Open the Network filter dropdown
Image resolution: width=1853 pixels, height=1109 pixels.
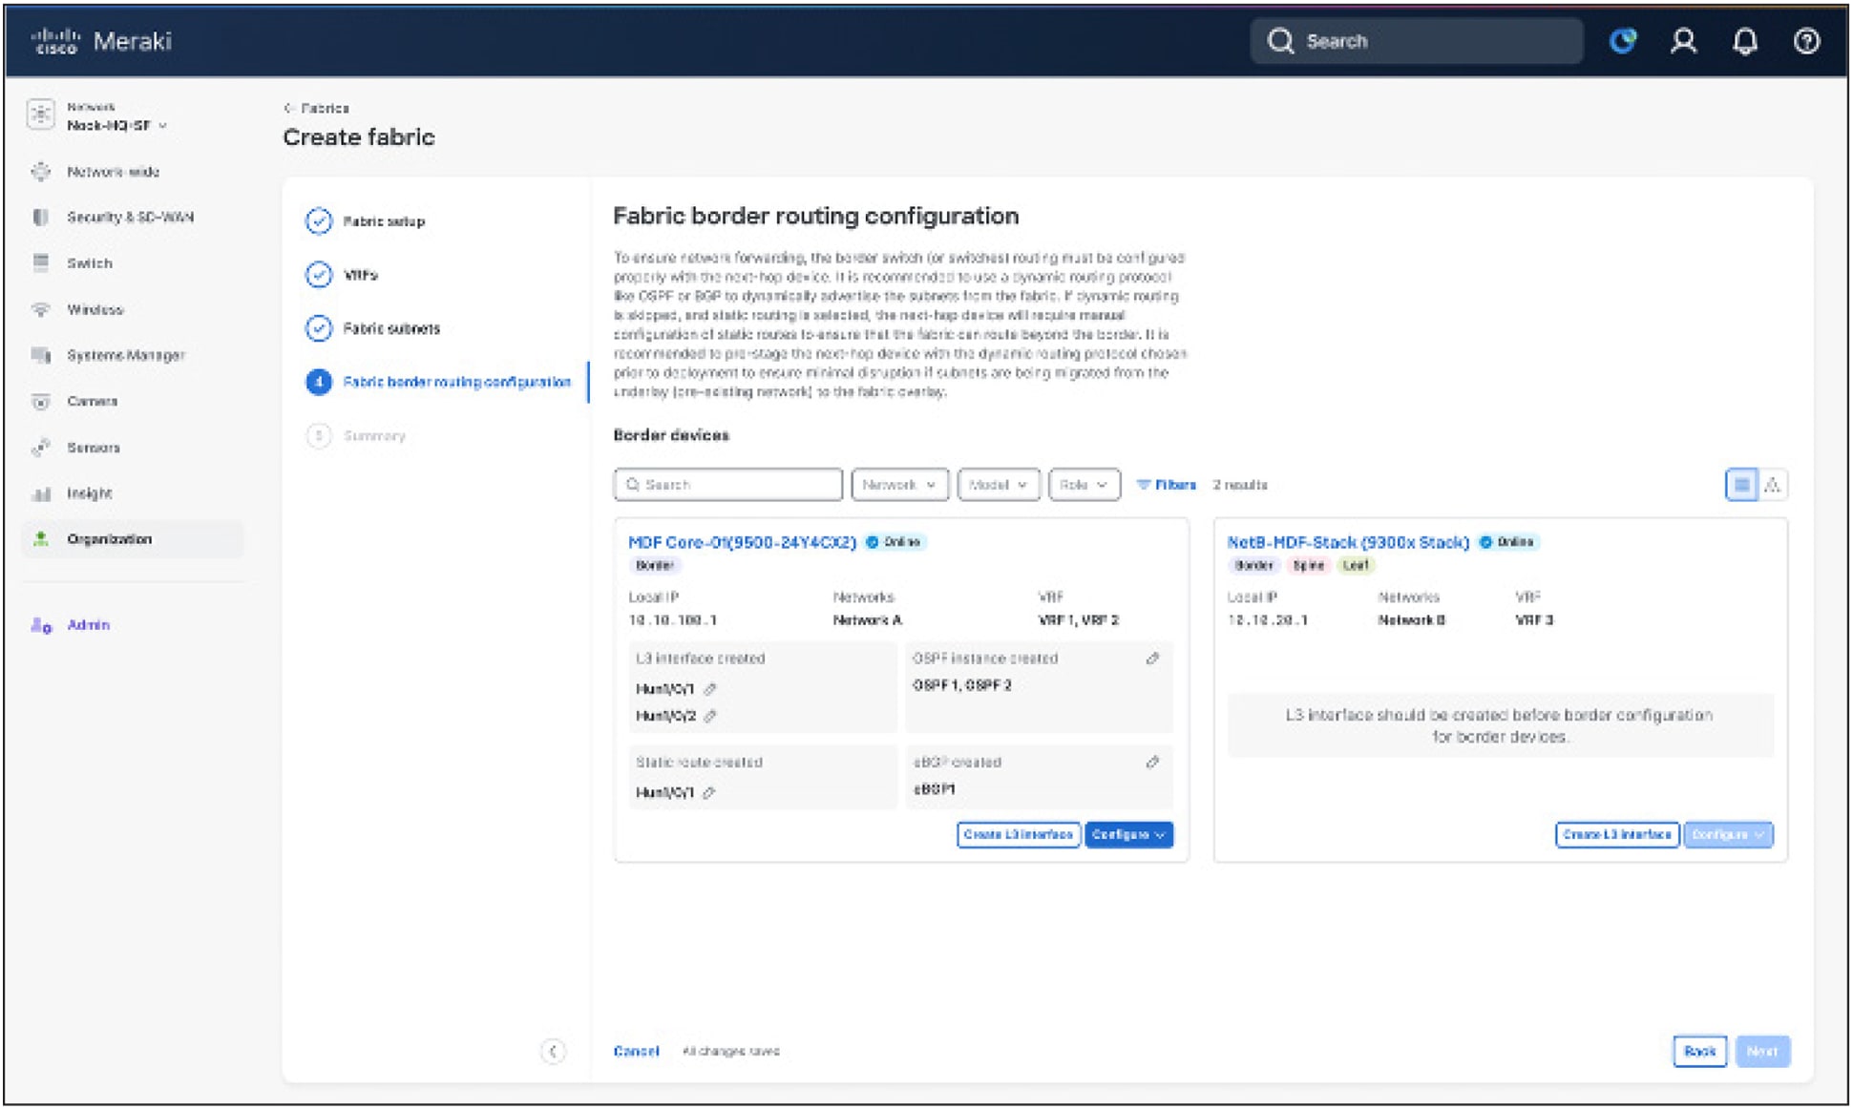point(897,484)
